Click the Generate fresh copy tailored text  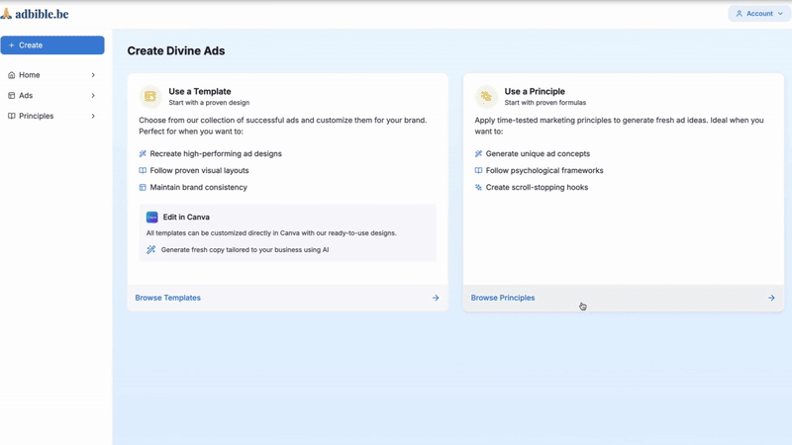[x=245, y=250]
